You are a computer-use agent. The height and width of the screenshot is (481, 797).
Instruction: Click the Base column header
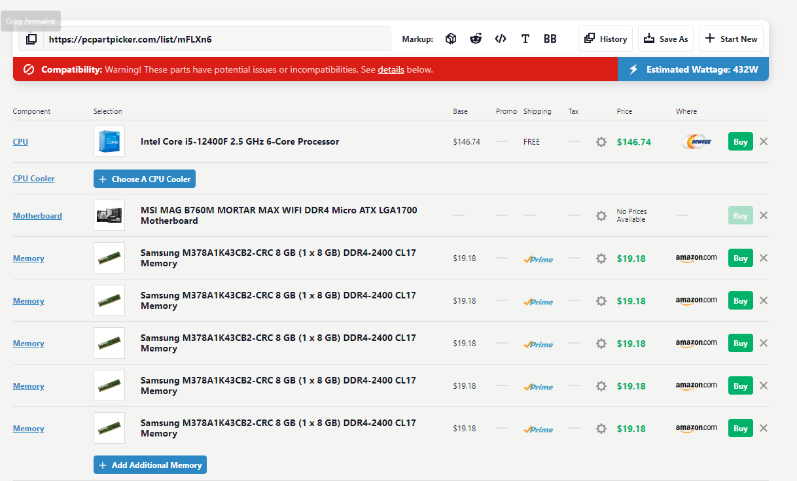(x=461, y=111)
